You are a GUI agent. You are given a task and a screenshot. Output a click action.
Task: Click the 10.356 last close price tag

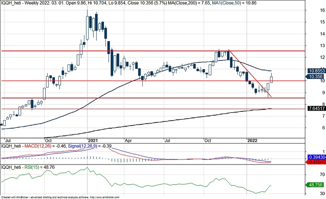coord(316,77)
